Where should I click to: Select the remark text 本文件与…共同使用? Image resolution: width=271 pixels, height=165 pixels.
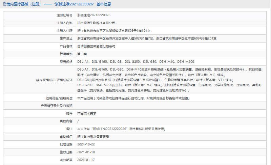pos(122,129)
